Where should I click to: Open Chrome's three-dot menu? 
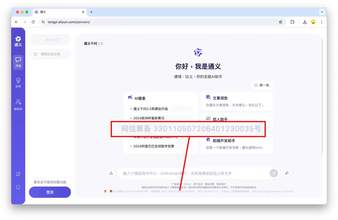[321, 22]
